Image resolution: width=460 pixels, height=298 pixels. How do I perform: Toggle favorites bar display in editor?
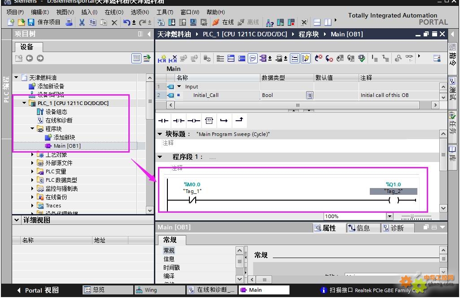[306, 59]
